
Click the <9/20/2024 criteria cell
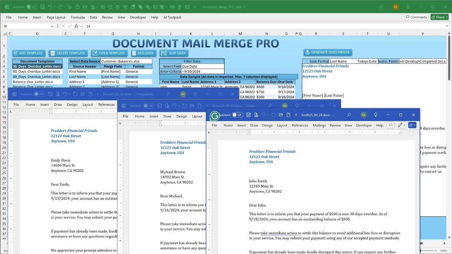[203, 71]
